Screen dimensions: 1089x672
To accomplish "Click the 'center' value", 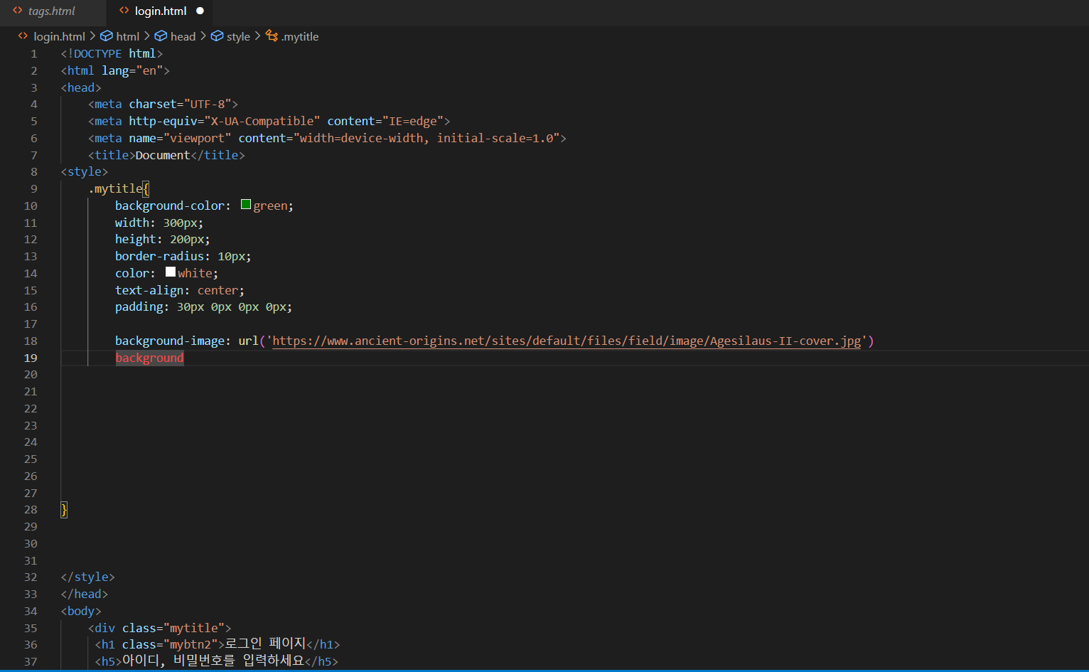I will click(218, 290).
